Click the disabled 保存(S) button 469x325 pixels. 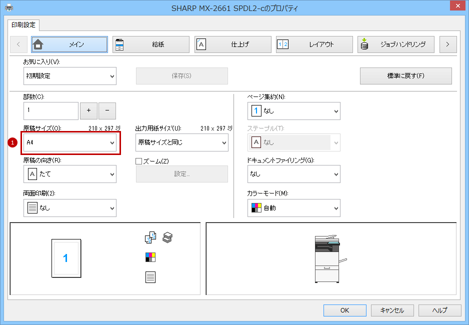(182, 76)
